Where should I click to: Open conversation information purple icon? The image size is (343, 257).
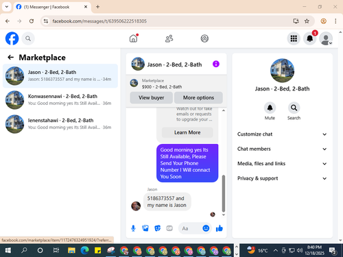click(216, 64)
